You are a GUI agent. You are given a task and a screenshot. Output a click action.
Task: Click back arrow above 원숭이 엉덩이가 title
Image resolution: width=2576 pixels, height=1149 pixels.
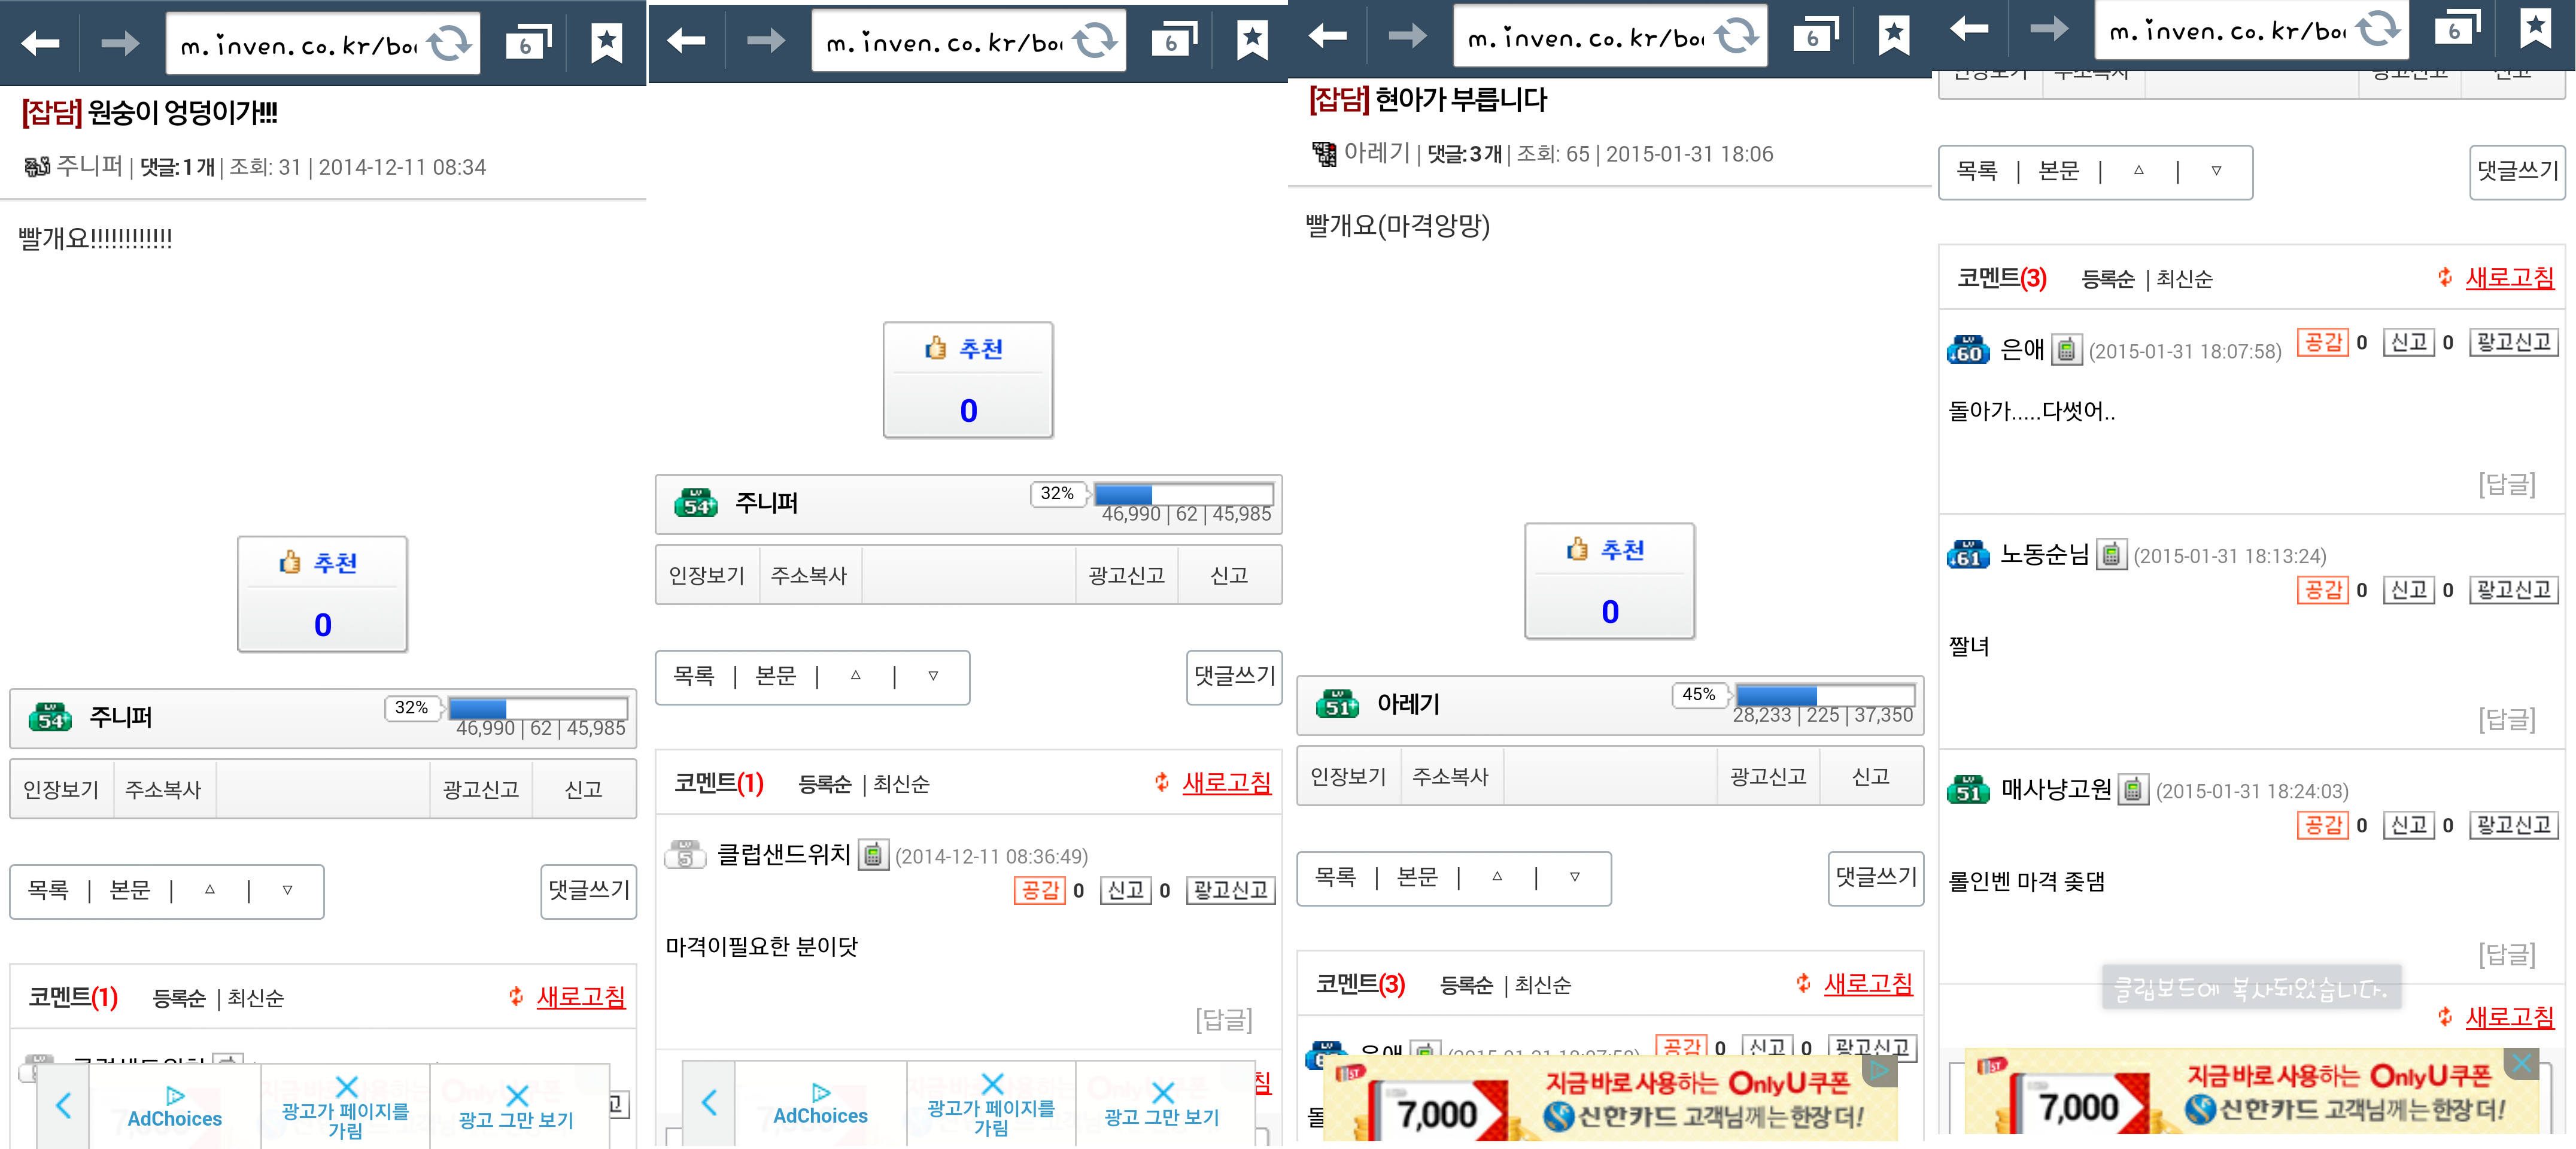tap(41, 43)
